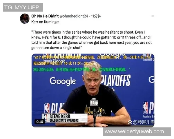Play the Steve Kerr press conference video

[x=93, y=90]
